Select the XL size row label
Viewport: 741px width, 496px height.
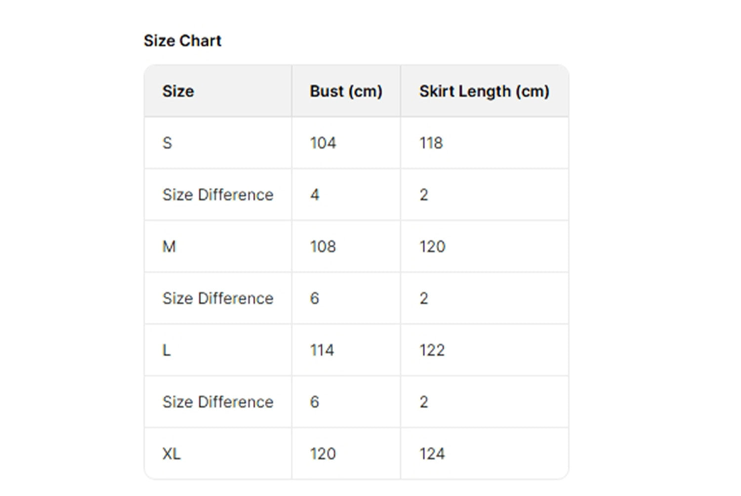pyautogui.click(x=171, y=454)
